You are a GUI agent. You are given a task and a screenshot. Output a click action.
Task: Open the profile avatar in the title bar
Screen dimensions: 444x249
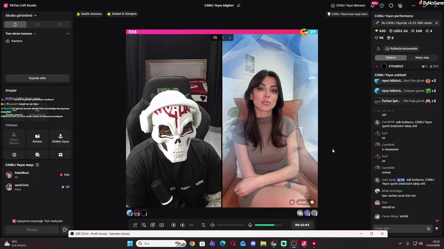point(400,6)
